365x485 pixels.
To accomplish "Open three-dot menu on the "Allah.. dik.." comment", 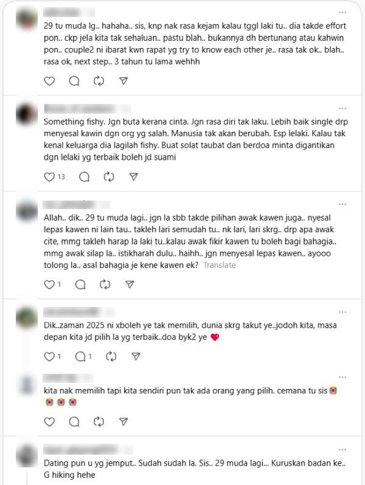I will 342,204.
